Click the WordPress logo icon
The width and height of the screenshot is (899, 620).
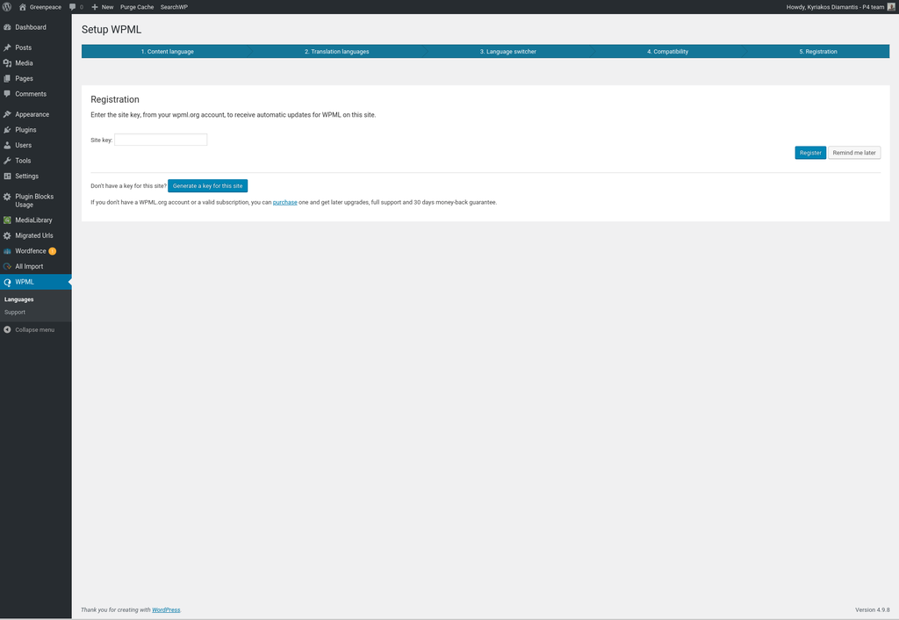point(7,7)
